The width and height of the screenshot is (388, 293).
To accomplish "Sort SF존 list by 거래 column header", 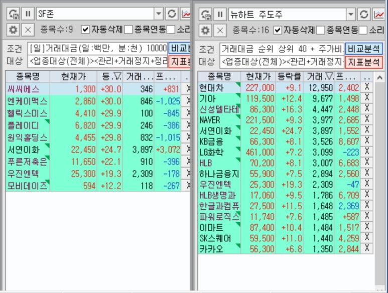I will tap(139, 76).
